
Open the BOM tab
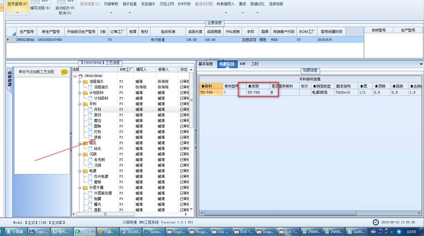242,64
